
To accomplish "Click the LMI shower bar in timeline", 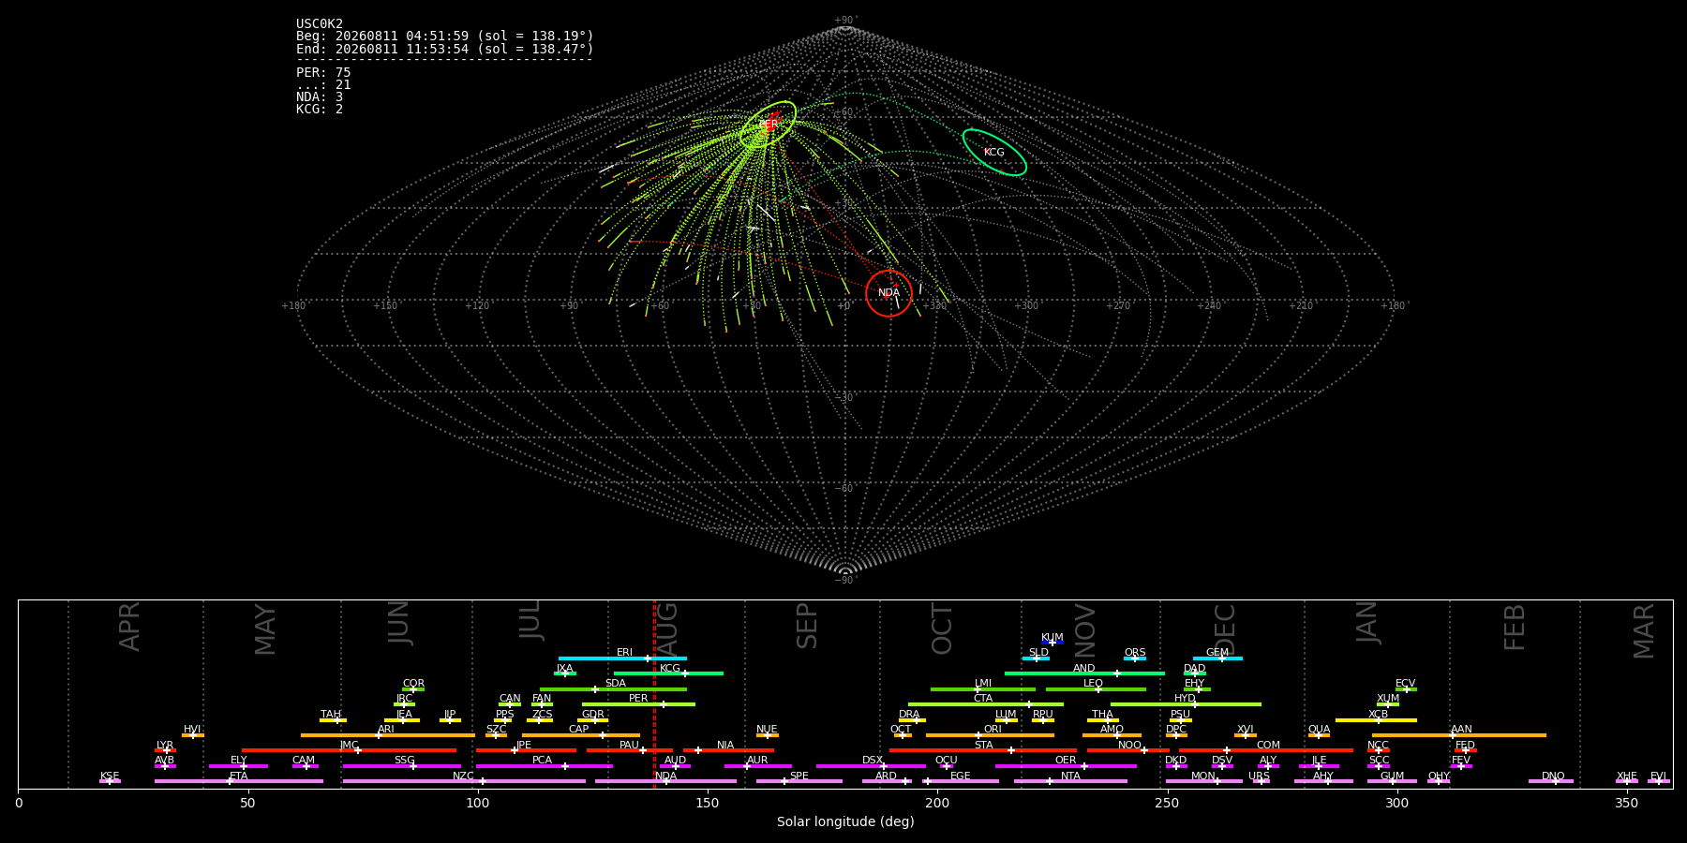I will [x=983, y=689].
